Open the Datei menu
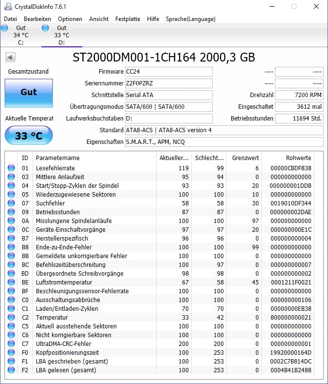 click(11, 19)
